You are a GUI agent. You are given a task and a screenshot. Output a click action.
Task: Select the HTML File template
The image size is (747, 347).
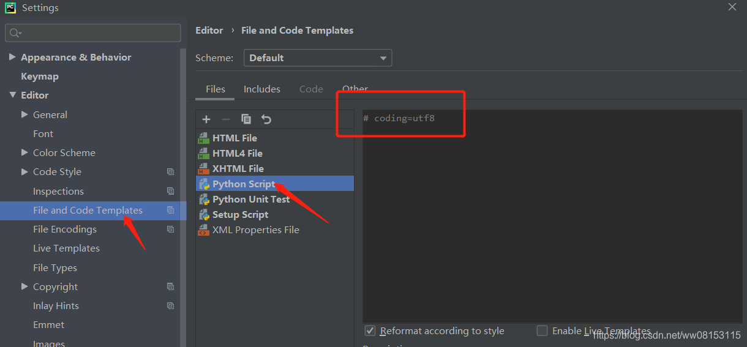point(235,138)
